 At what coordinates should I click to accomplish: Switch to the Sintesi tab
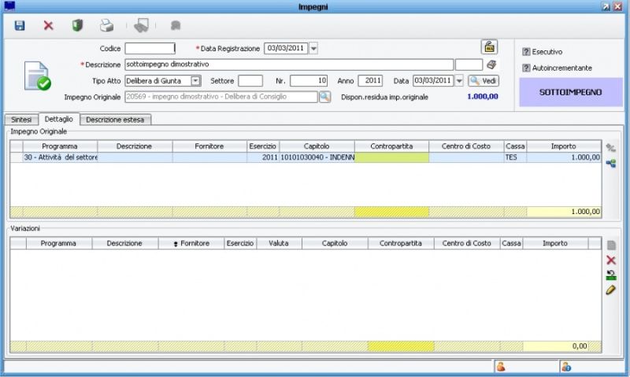(20, 119)
